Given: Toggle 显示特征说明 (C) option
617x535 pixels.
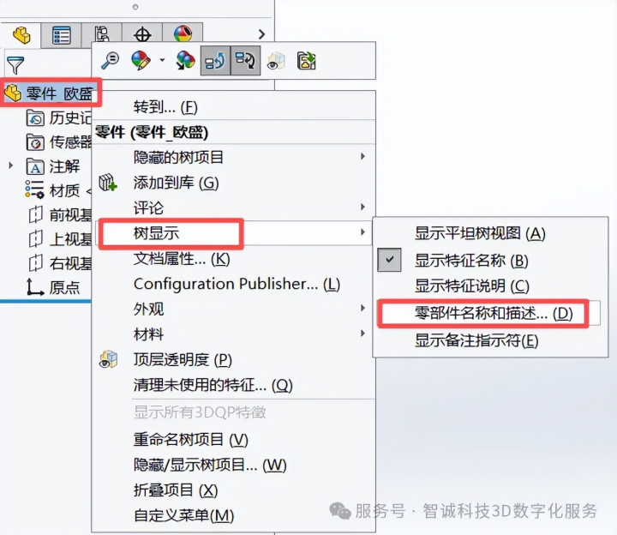Looking at the screenshot, I should pyautogui.click(x=472, y=286).
